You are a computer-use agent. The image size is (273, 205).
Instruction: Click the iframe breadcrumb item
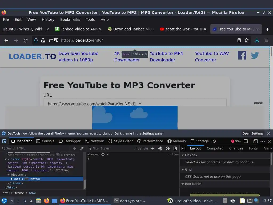(x=19, y=193)
